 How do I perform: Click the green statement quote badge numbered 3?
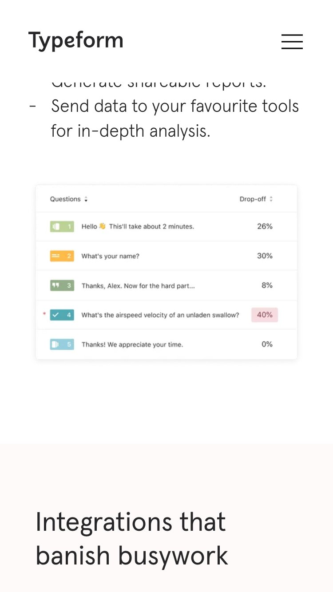pyautogui.click(x=62, y=285)
